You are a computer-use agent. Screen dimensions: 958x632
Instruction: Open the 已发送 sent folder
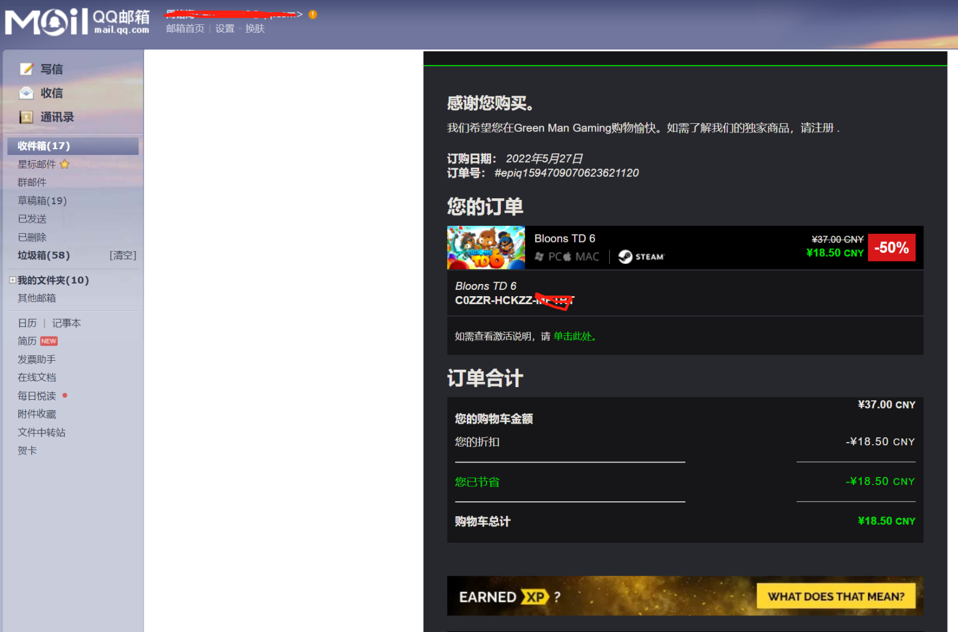tap(32, 219)
